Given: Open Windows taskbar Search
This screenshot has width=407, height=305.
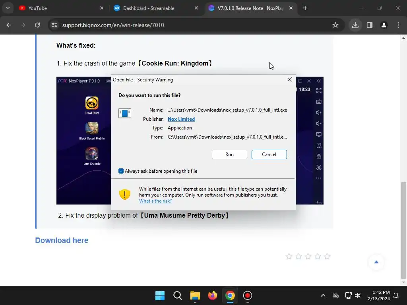Looking at the screenshot, I should point(178,295).
